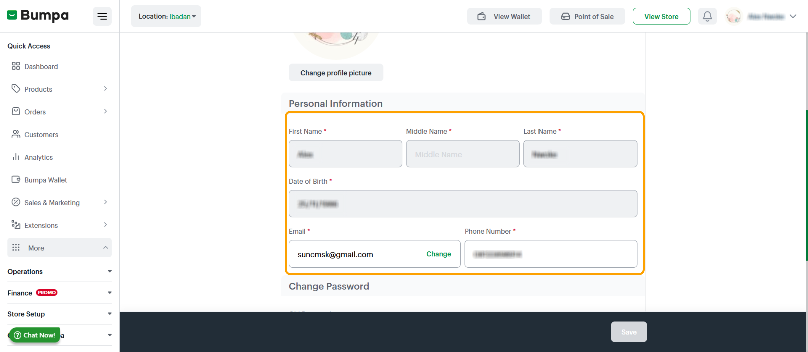Viewport: 808px width, 352px height.
Task: Click the Phone Number field
Action: point(551,254)
